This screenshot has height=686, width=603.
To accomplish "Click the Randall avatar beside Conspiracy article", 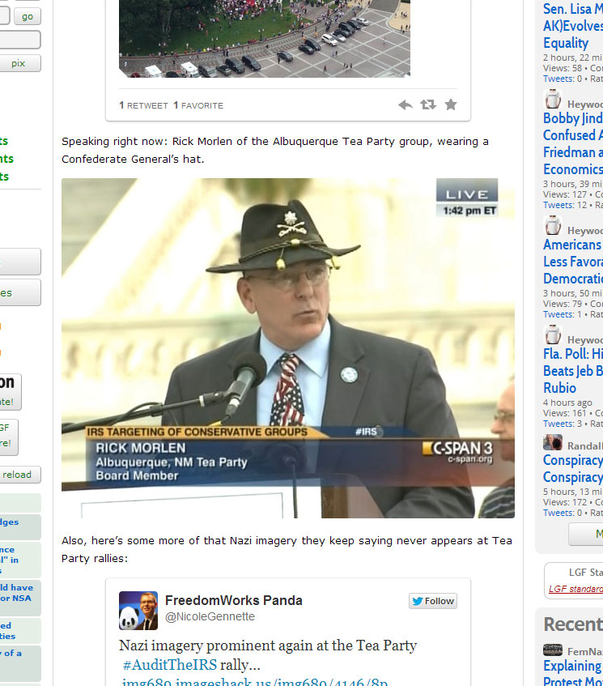I will [x=553, y=442].
